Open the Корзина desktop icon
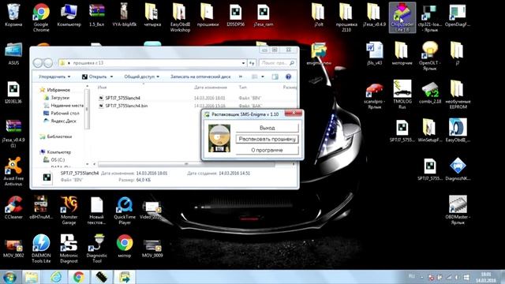Screen dimensions: 505x284 (13, 14)
